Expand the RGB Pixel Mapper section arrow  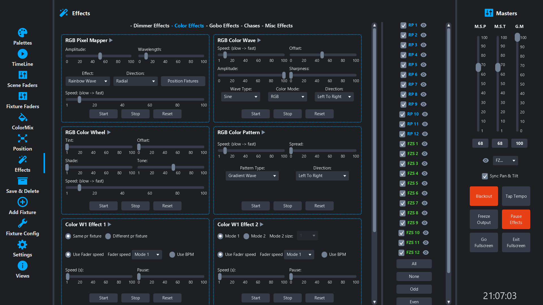coord(111,40)
